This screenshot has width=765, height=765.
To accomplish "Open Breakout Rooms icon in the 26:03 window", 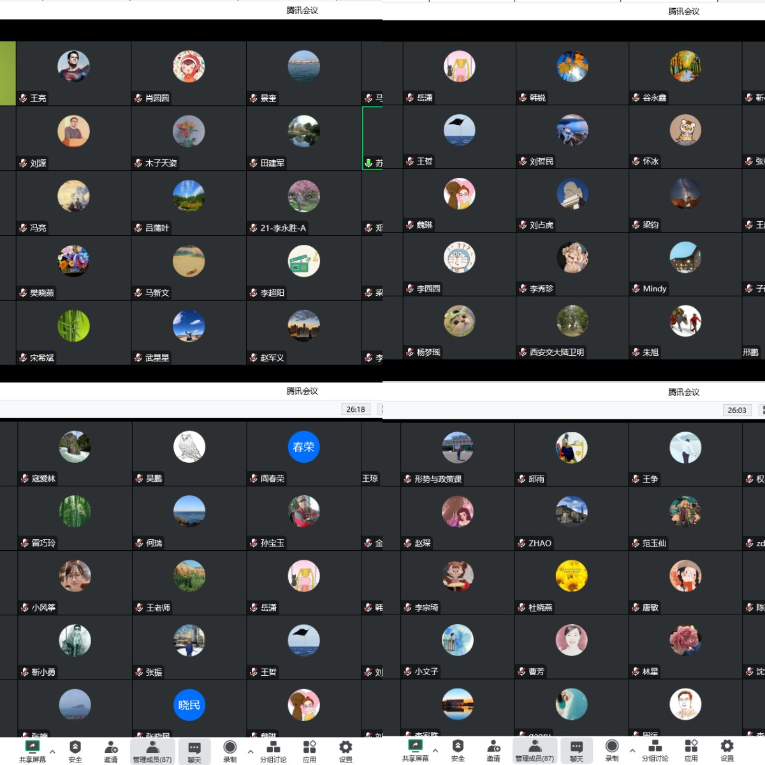I will 655,747.
